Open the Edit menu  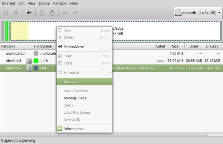(21, 3)
